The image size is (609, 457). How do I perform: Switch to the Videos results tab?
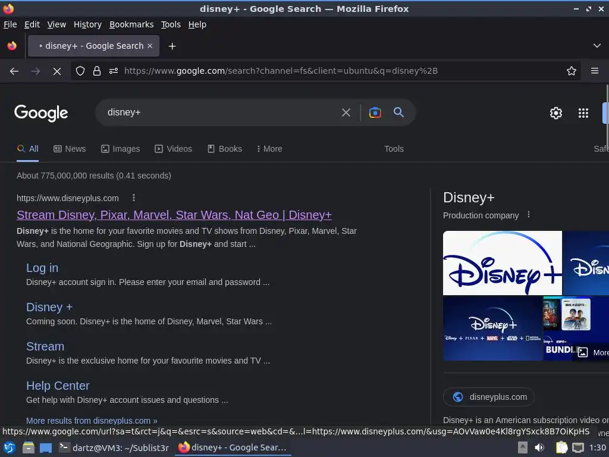pyautogui.click(x=173, y=149)
